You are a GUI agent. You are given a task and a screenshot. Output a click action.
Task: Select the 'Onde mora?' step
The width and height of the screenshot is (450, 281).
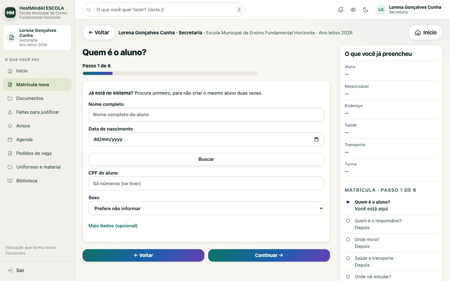click(391, 243)
